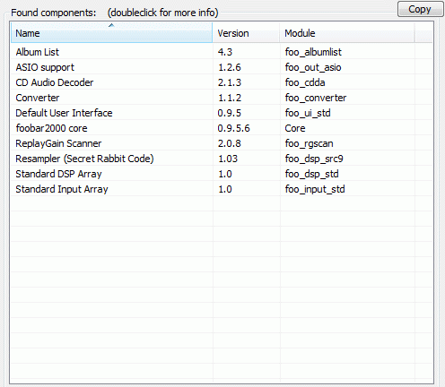Click the foo_out_asio module cell
The height and width of the screenshot is (387, 445).
click(x=313, y=67)
